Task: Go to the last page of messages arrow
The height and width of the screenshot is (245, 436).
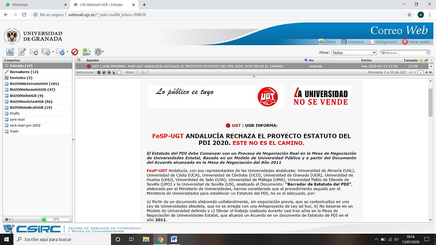Action: click(431, 72)
